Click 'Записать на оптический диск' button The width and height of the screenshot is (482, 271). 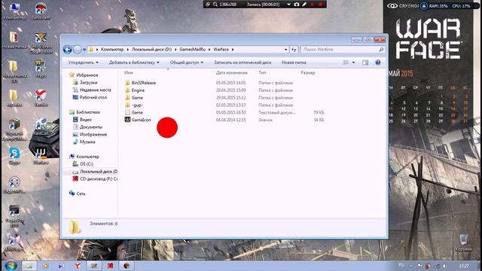243,62
